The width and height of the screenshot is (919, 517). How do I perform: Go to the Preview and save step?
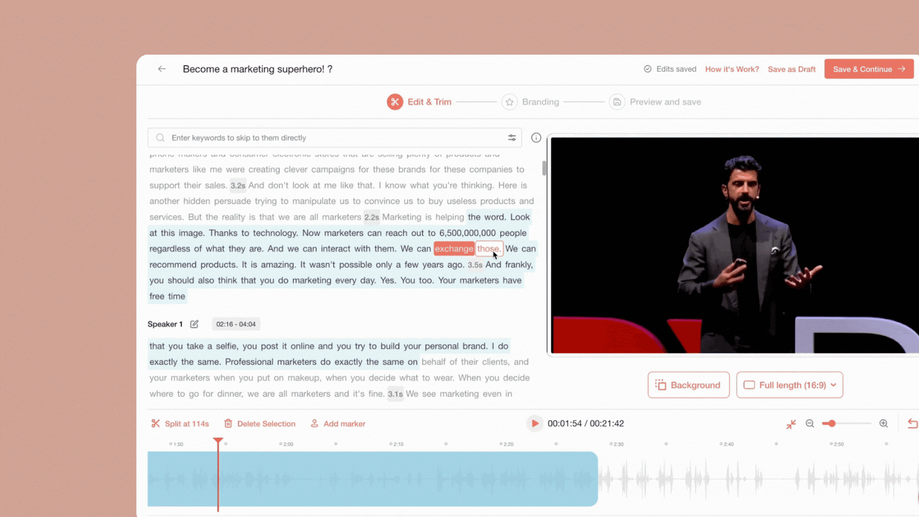tap(655, 102)
